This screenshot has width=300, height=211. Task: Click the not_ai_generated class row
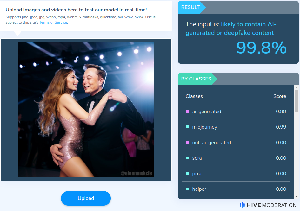236,143
